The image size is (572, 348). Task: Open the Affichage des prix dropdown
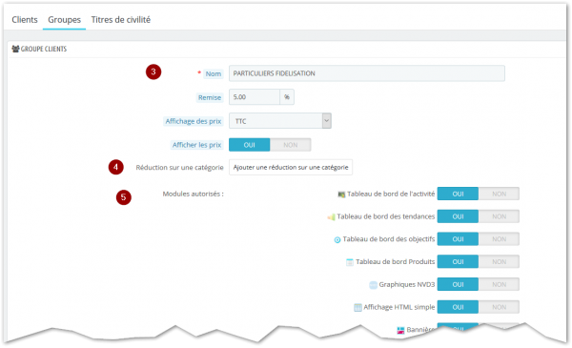point(279,121)
